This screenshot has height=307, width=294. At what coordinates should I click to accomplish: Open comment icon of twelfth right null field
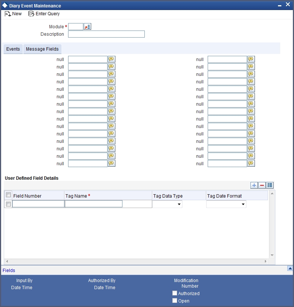[x=251, y=141]
